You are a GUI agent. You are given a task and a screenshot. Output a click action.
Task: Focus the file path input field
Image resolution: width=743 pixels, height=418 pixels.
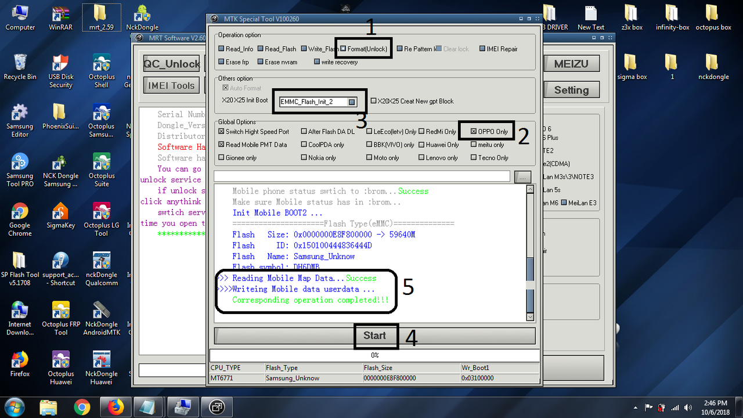coord(362,176)
